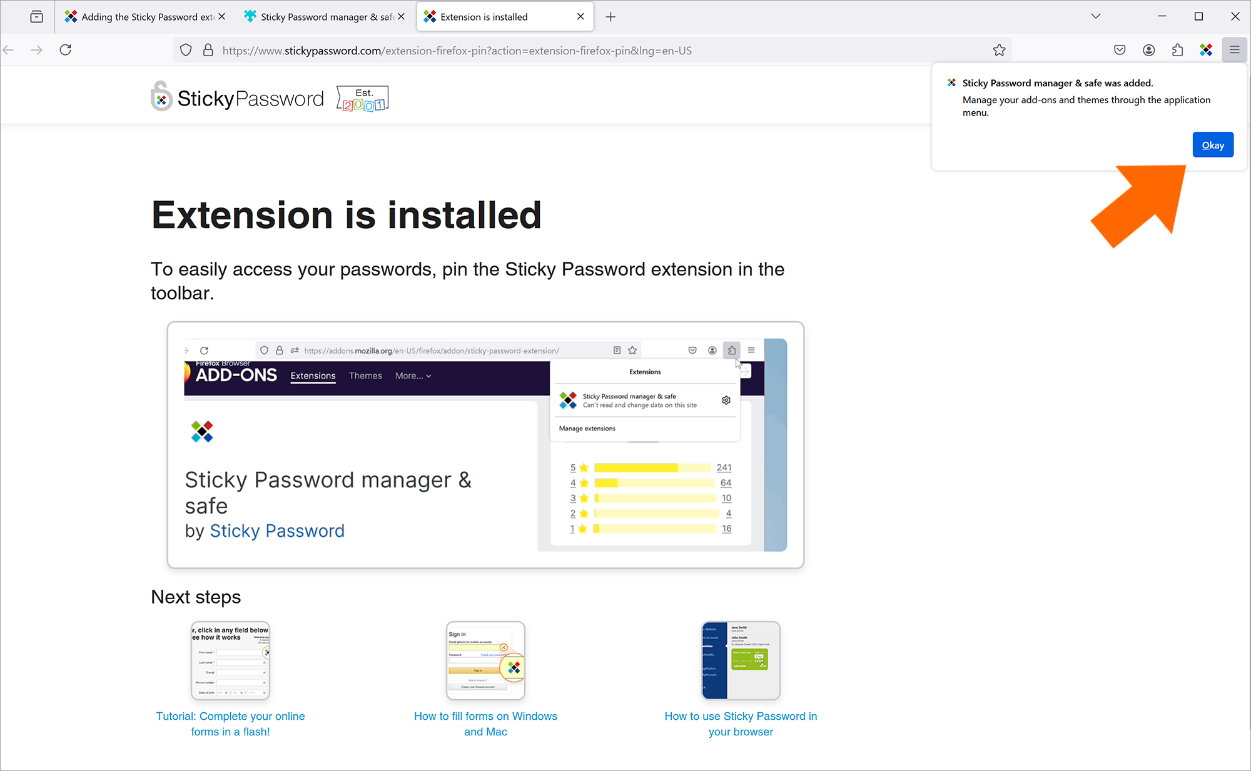The width and height of the screenshot is (1251, 771).
Task: Expand the list all tabs dropdown
Action: click(1095, 16)
